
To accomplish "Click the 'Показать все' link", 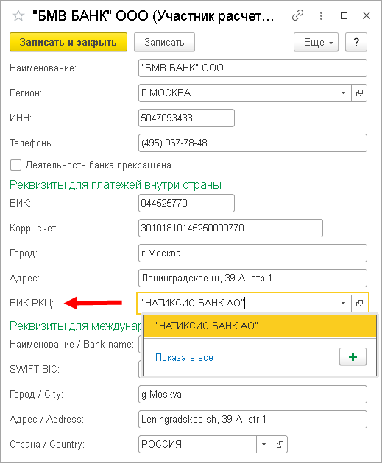I will [x=184, y=358].
